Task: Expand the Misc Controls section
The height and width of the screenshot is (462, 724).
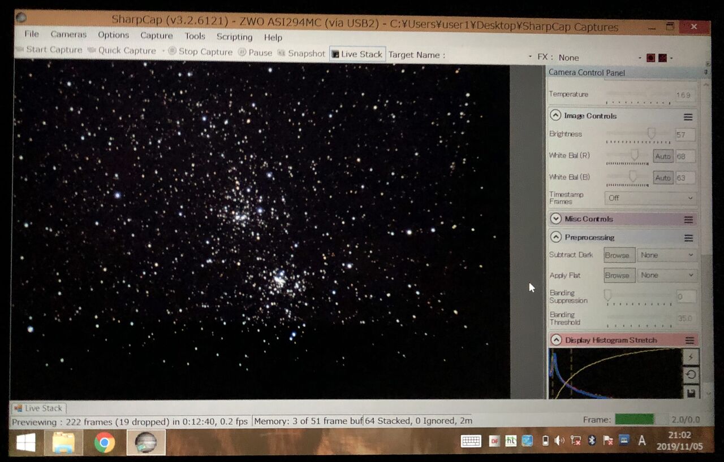Action: (x=555, y=219)
